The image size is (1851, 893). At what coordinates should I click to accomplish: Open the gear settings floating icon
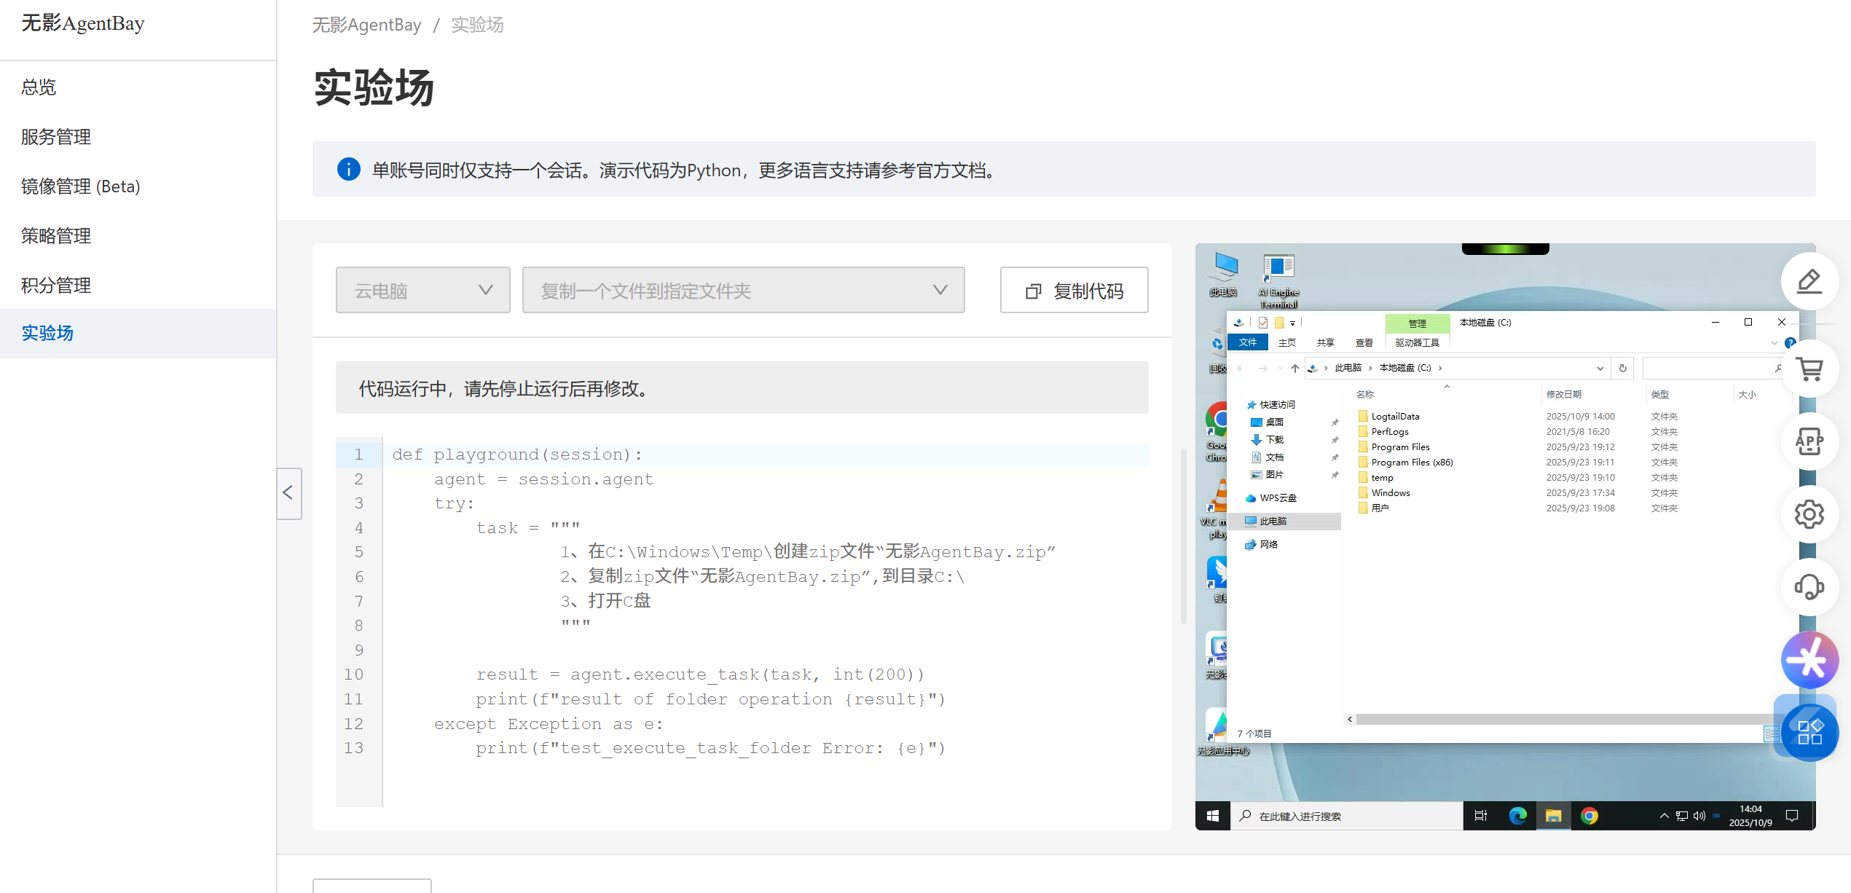[1809, 514]
